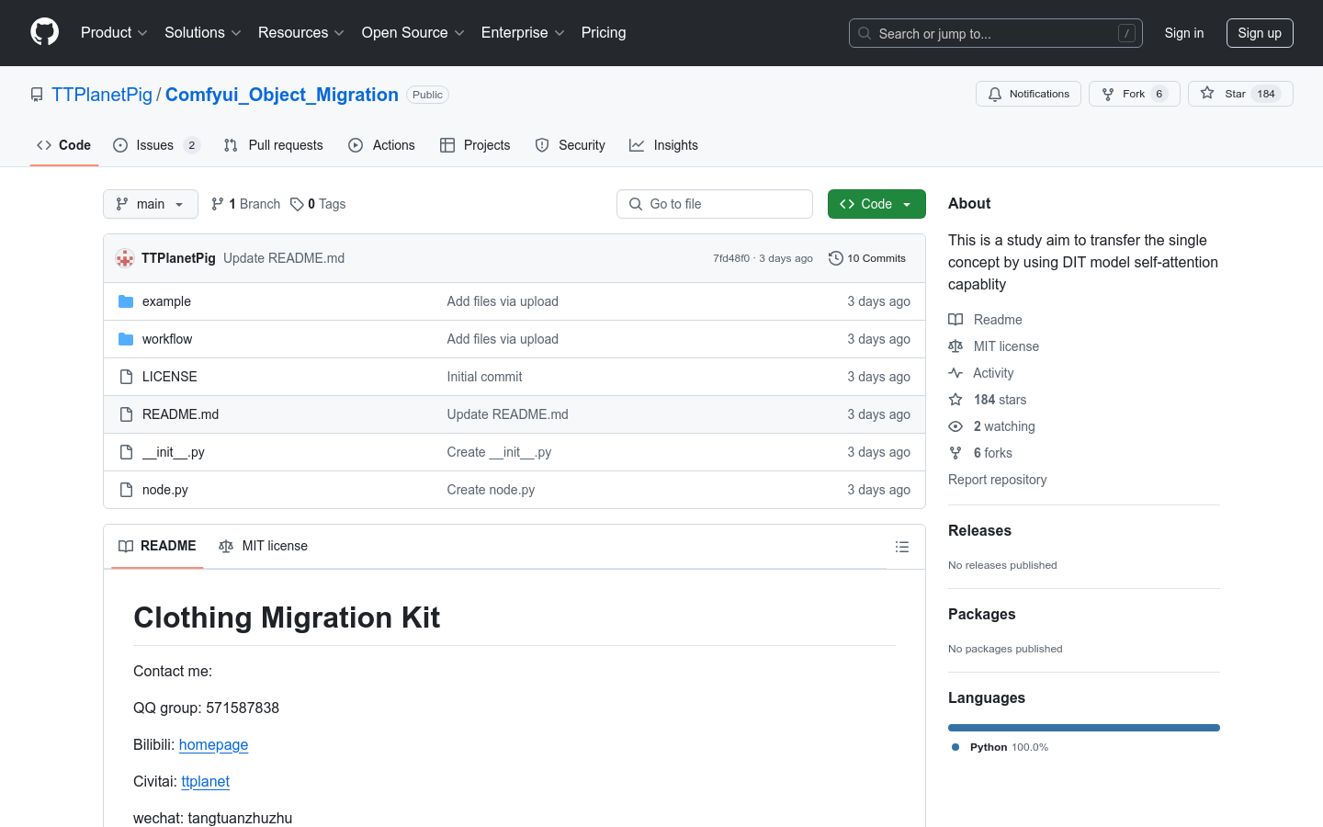
Task: Open the README.md file
Action: click(181, 414)
